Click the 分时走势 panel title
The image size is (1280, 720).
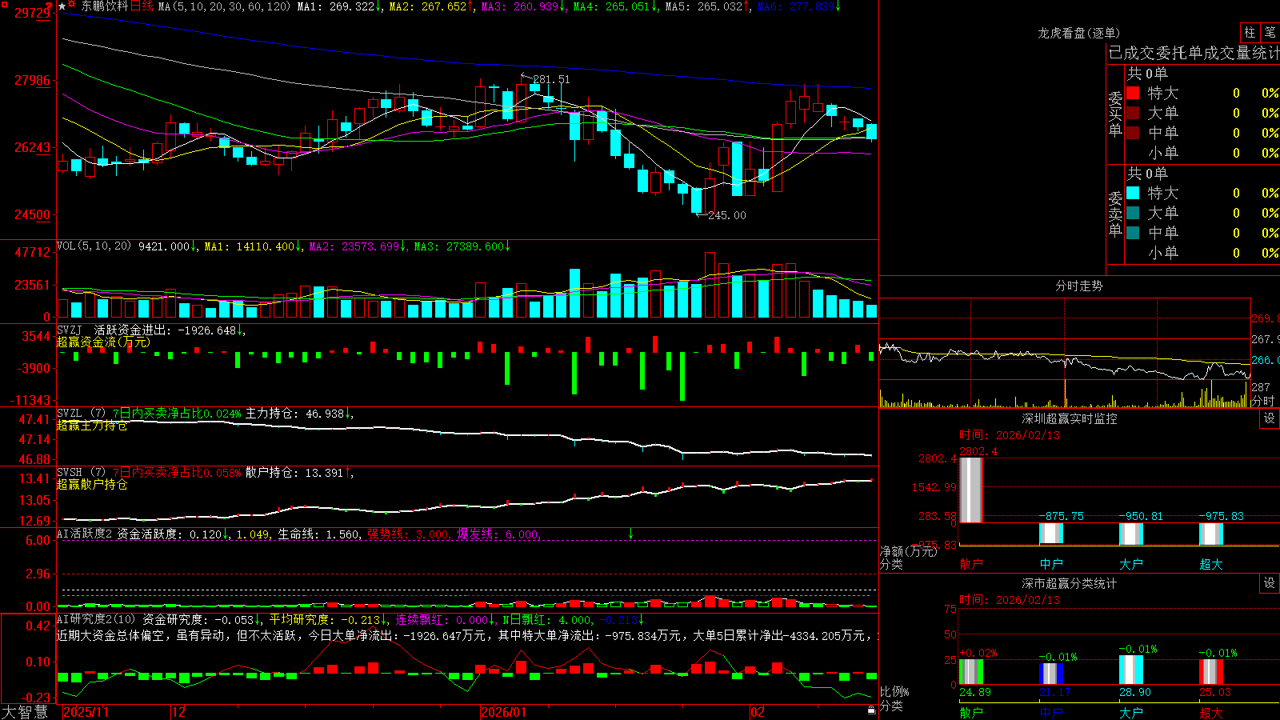1078,286
